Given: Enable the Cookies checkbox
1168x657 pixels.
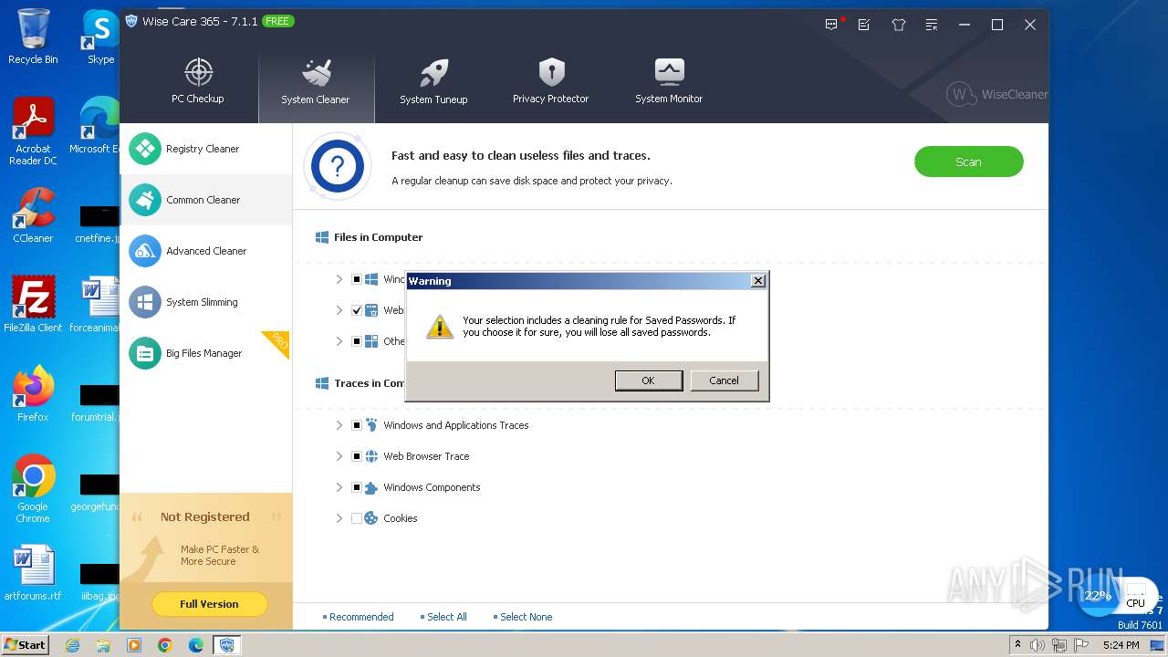Looking at the screenshot, I should [357, 518].
